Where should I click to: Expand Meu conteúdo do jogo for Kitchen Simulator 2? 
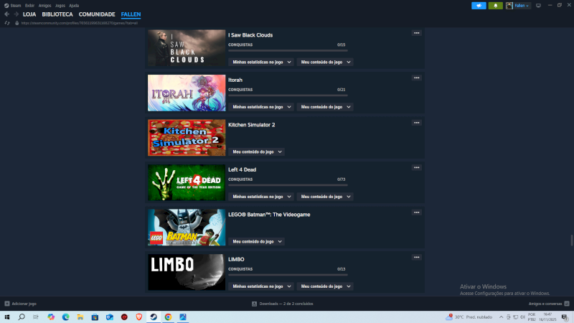tap(257, 151)
